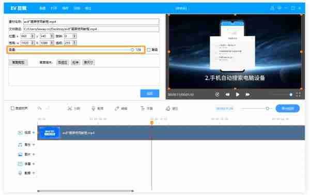This screenshot has width=310, height=195.
Task: Open the first menu item in title bar
Action: point(42,8)
